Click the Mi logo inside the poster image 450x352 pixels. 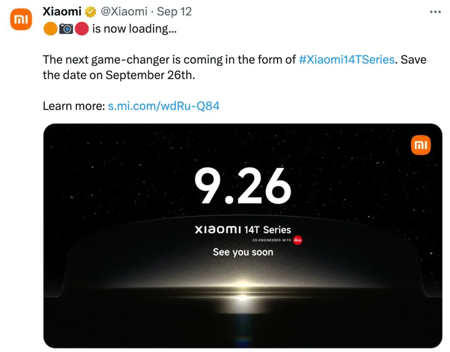(x=420, y=145)
